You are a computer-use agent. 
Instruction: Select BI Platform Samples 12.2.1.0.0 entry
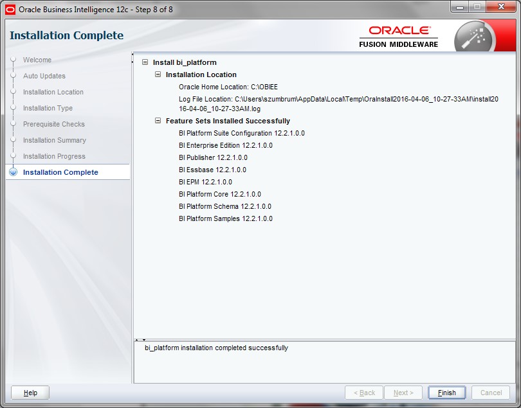225,218
